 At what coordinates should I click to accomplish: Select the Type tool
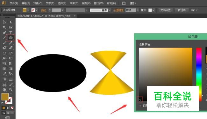click(11, 33)
